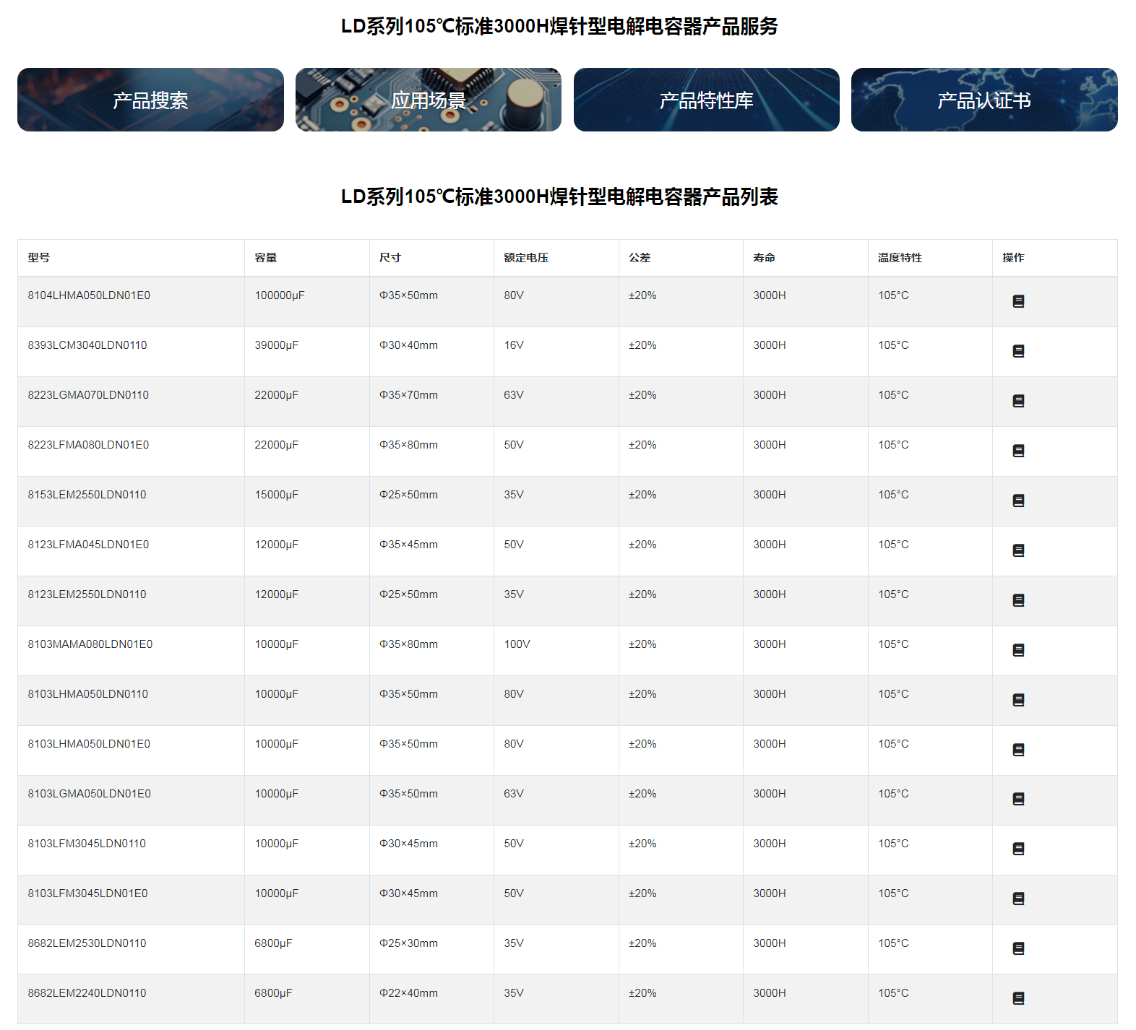Open 产品认证书 certificates banner
Viewport: 1136px width, 1030px height.
click(984, 100)
